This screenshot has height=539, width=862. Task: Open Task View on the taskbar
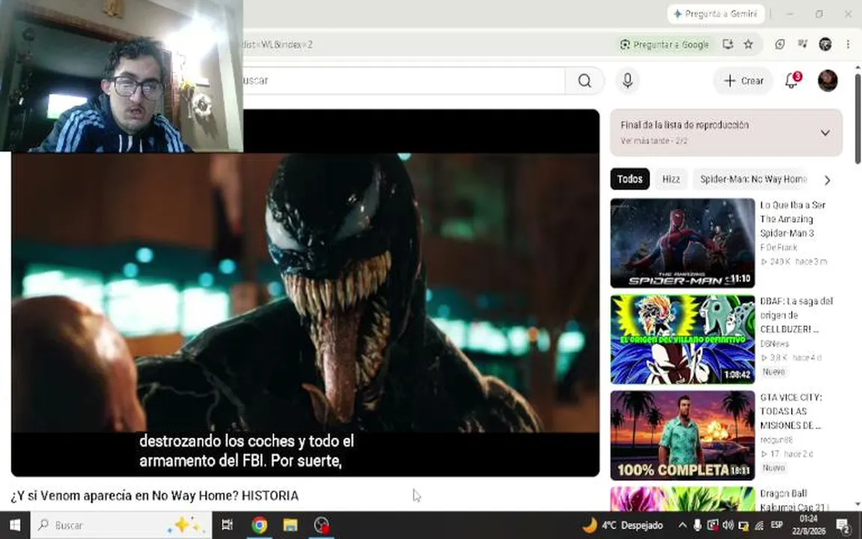pyautogui.click(x=227, y=526)
